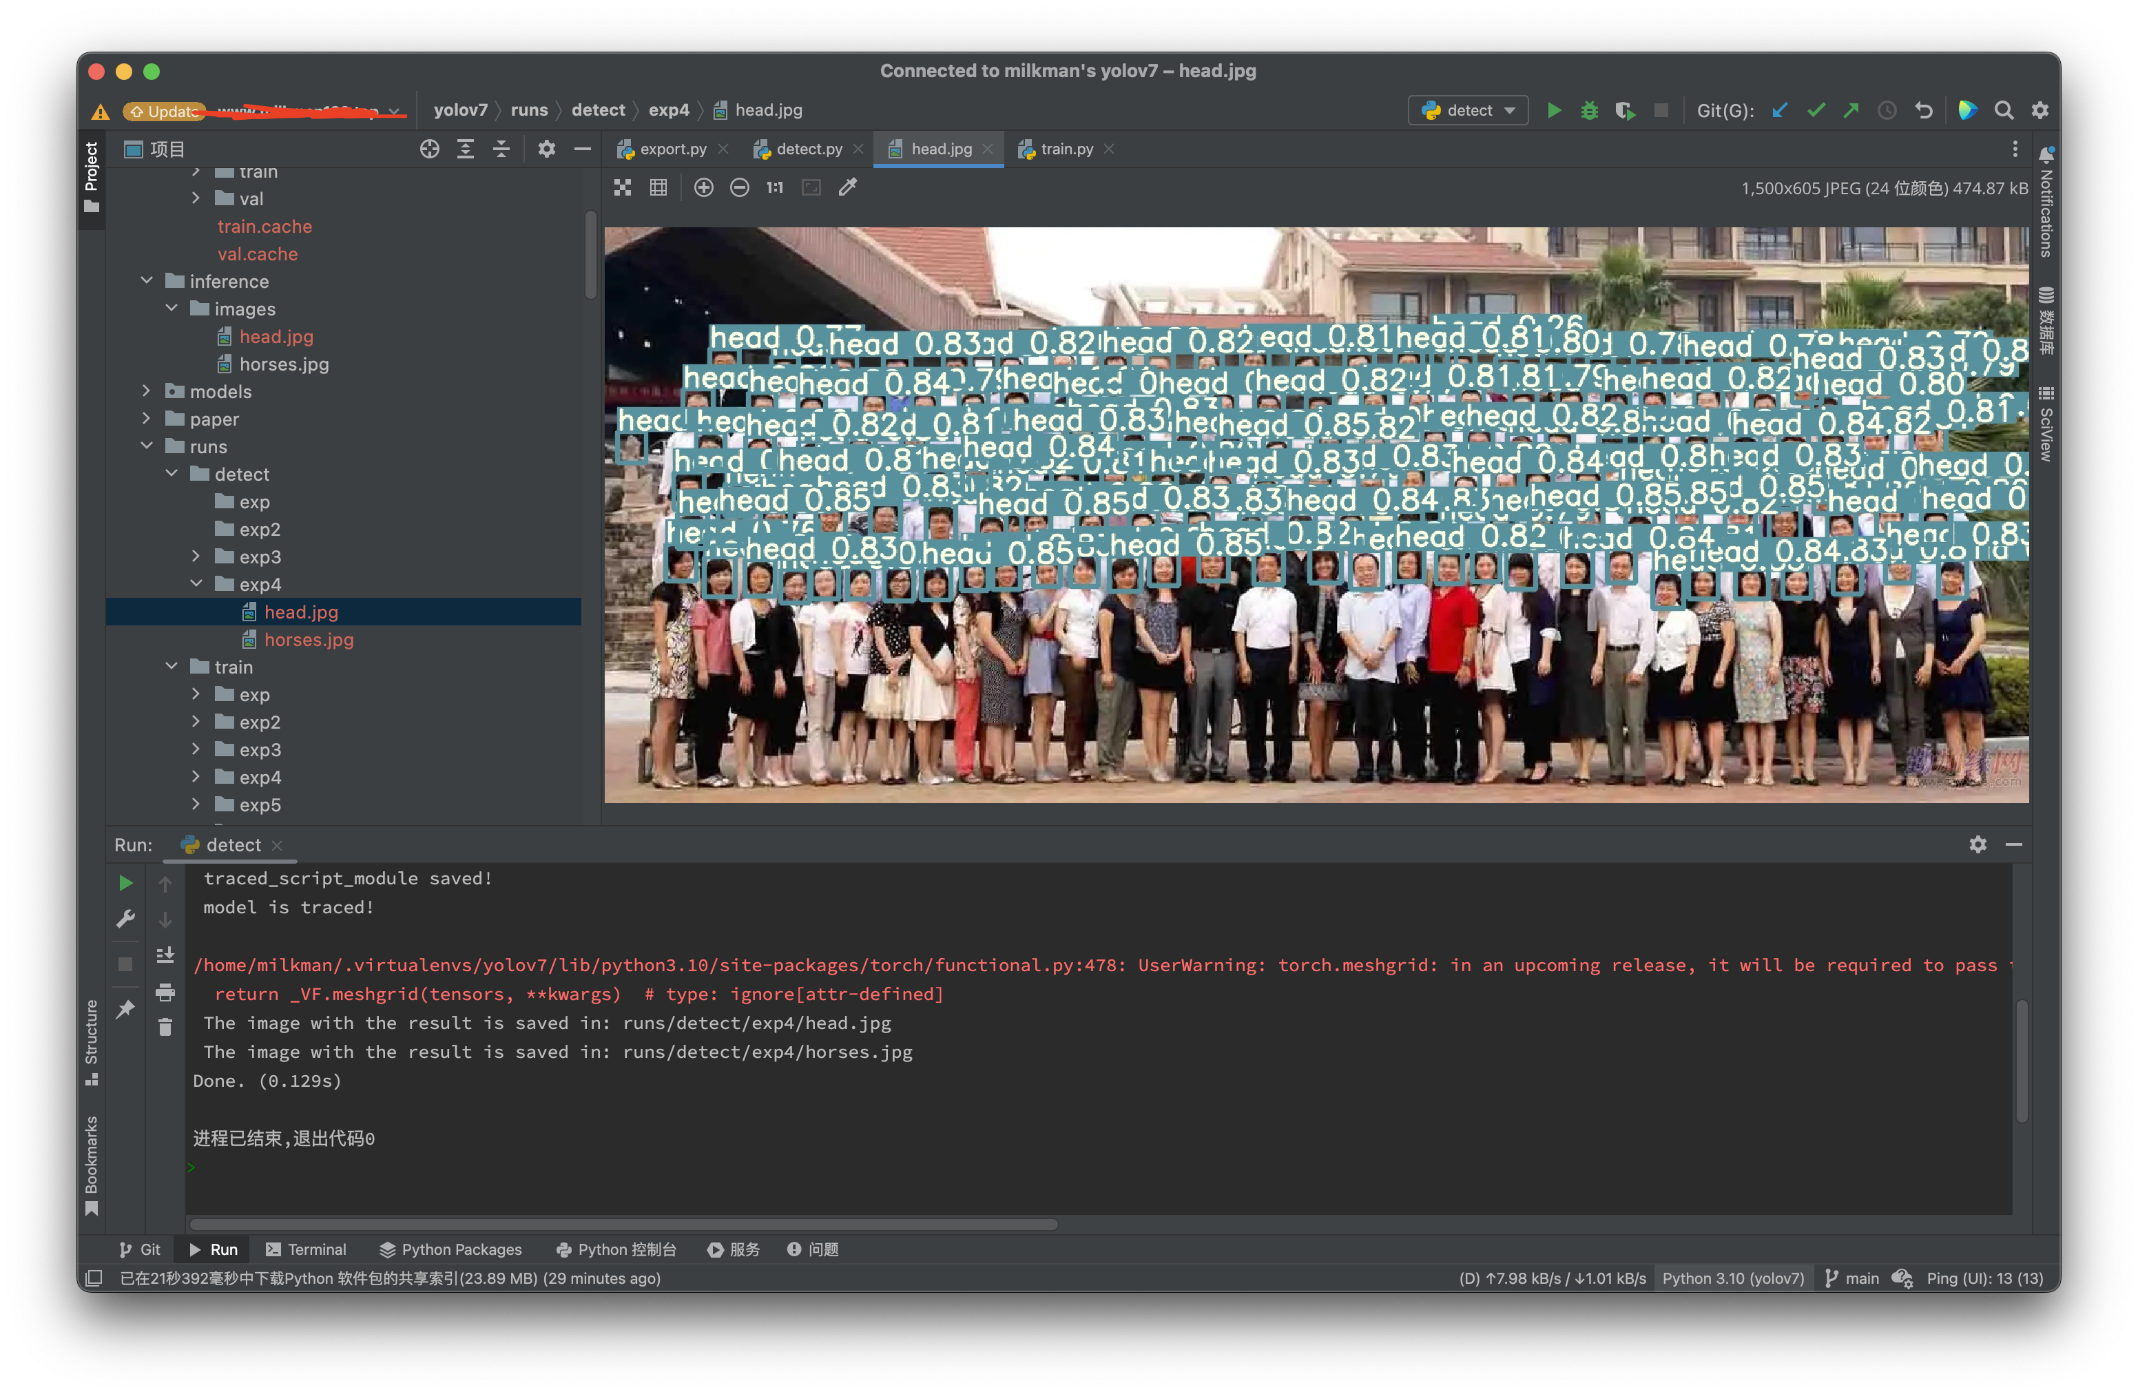Click the search everywhere magnifier icon
This screenshot has width=2138, height=1394.
[x=2003, y=110]
